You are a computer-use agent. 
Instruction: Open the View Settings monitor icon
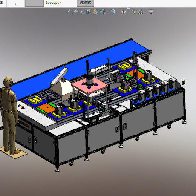151,12
